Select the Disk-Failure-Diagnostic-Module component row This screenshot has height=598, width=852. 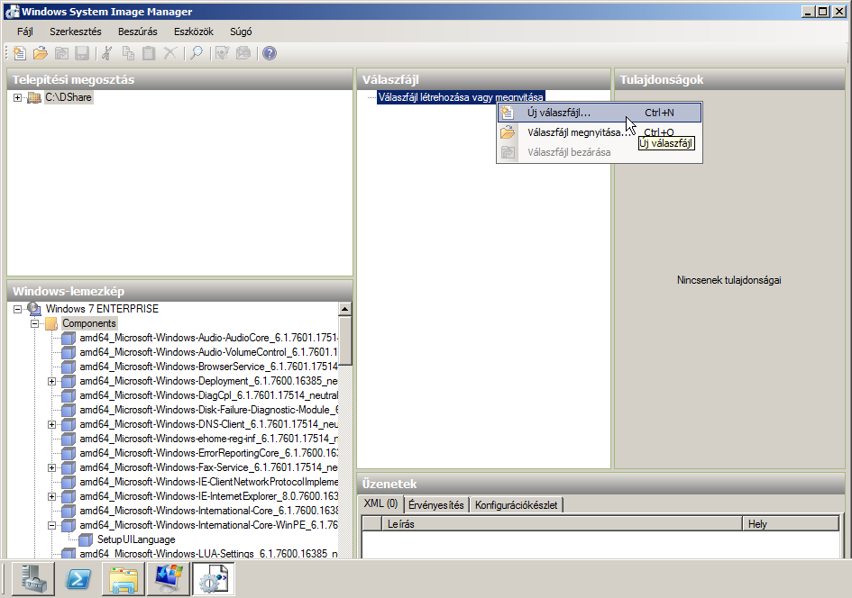(208, 411)
